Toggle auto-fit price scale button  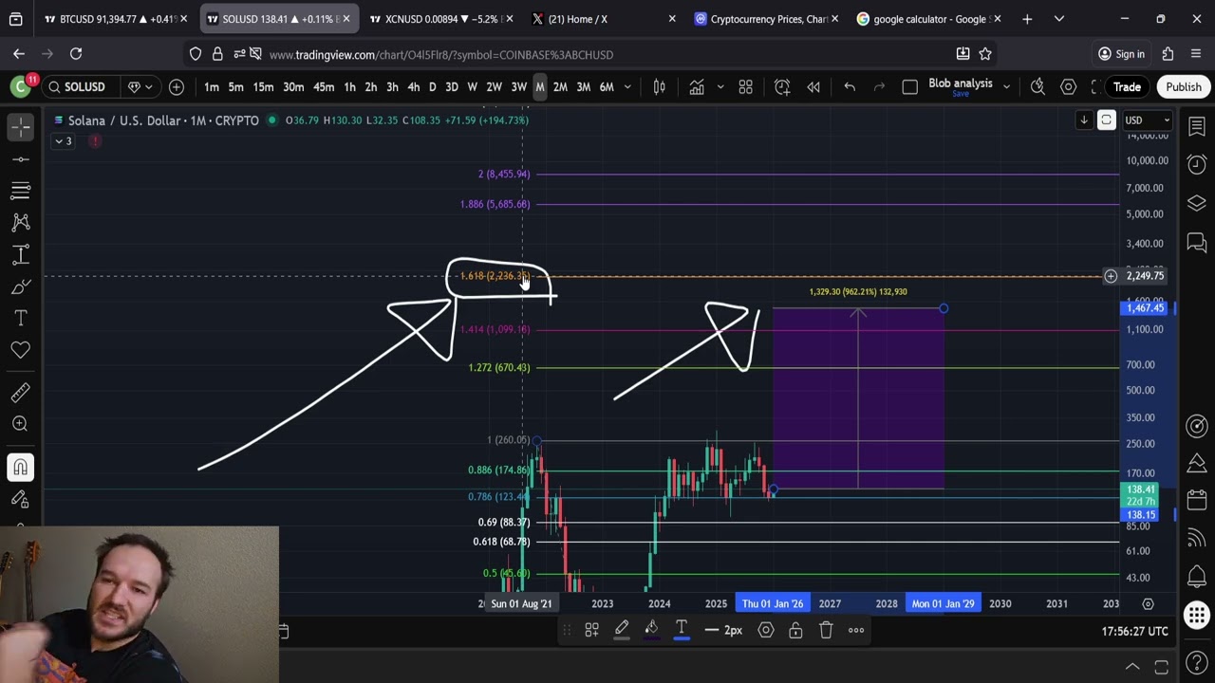(1107, 120)
